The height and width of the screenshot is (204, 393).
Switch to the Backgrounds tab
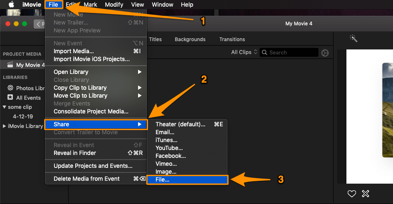click(190, 39)
